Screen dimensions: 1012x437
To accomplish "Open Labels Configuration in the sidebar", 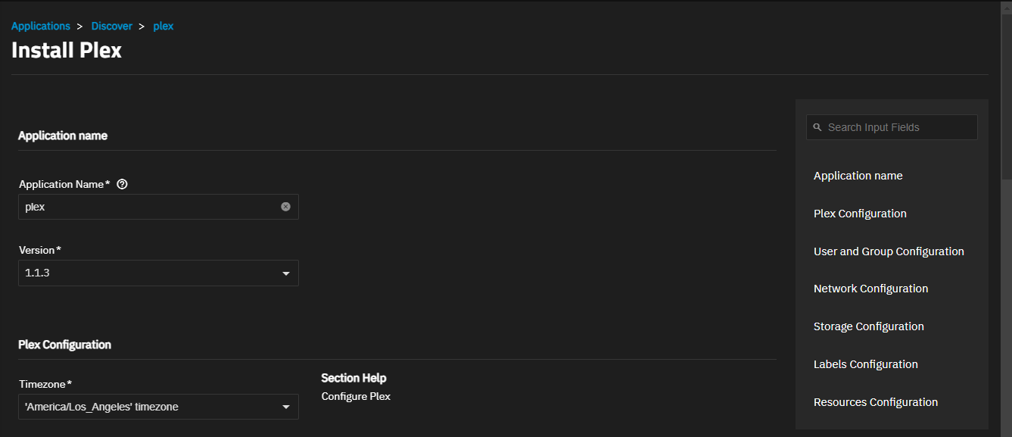I will click(866, 364).
